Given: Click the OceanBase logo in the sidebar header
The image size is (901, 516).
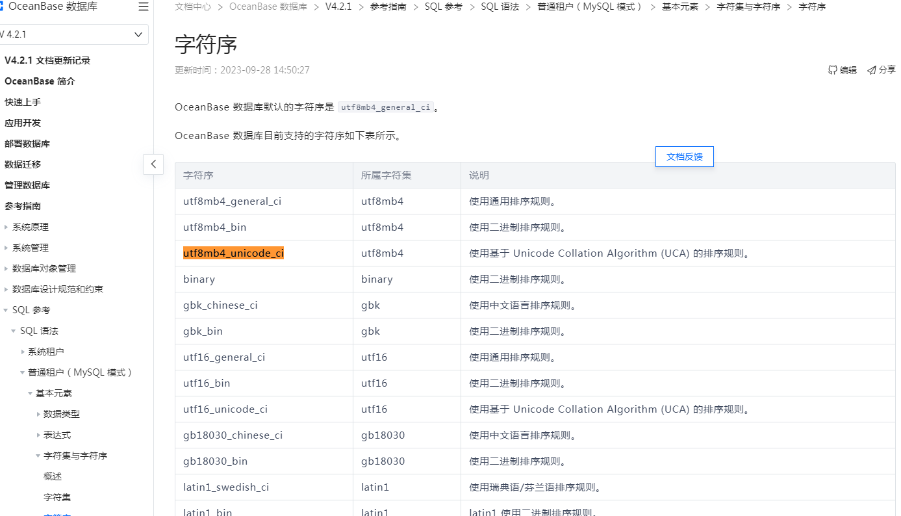Looking at the screenshot, I should pos(2,7).
